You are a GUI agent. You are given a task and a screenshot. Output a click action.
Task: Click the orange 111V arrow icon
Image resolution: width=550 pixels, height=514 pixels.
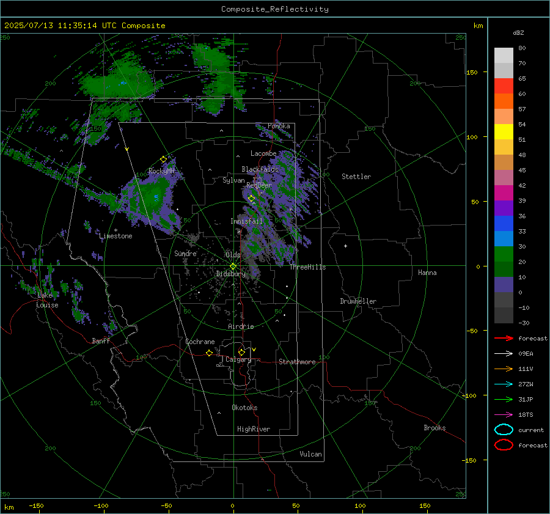(x=504, y=369)
